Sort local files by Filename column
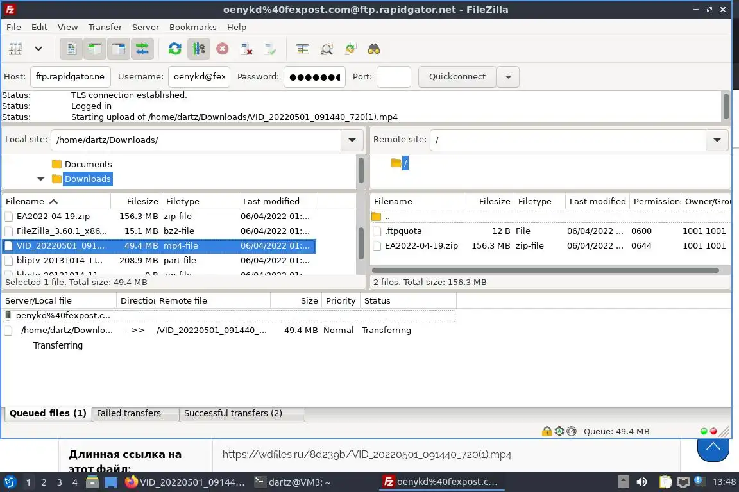Screen dimensions: 739x492 click(56, 202)
